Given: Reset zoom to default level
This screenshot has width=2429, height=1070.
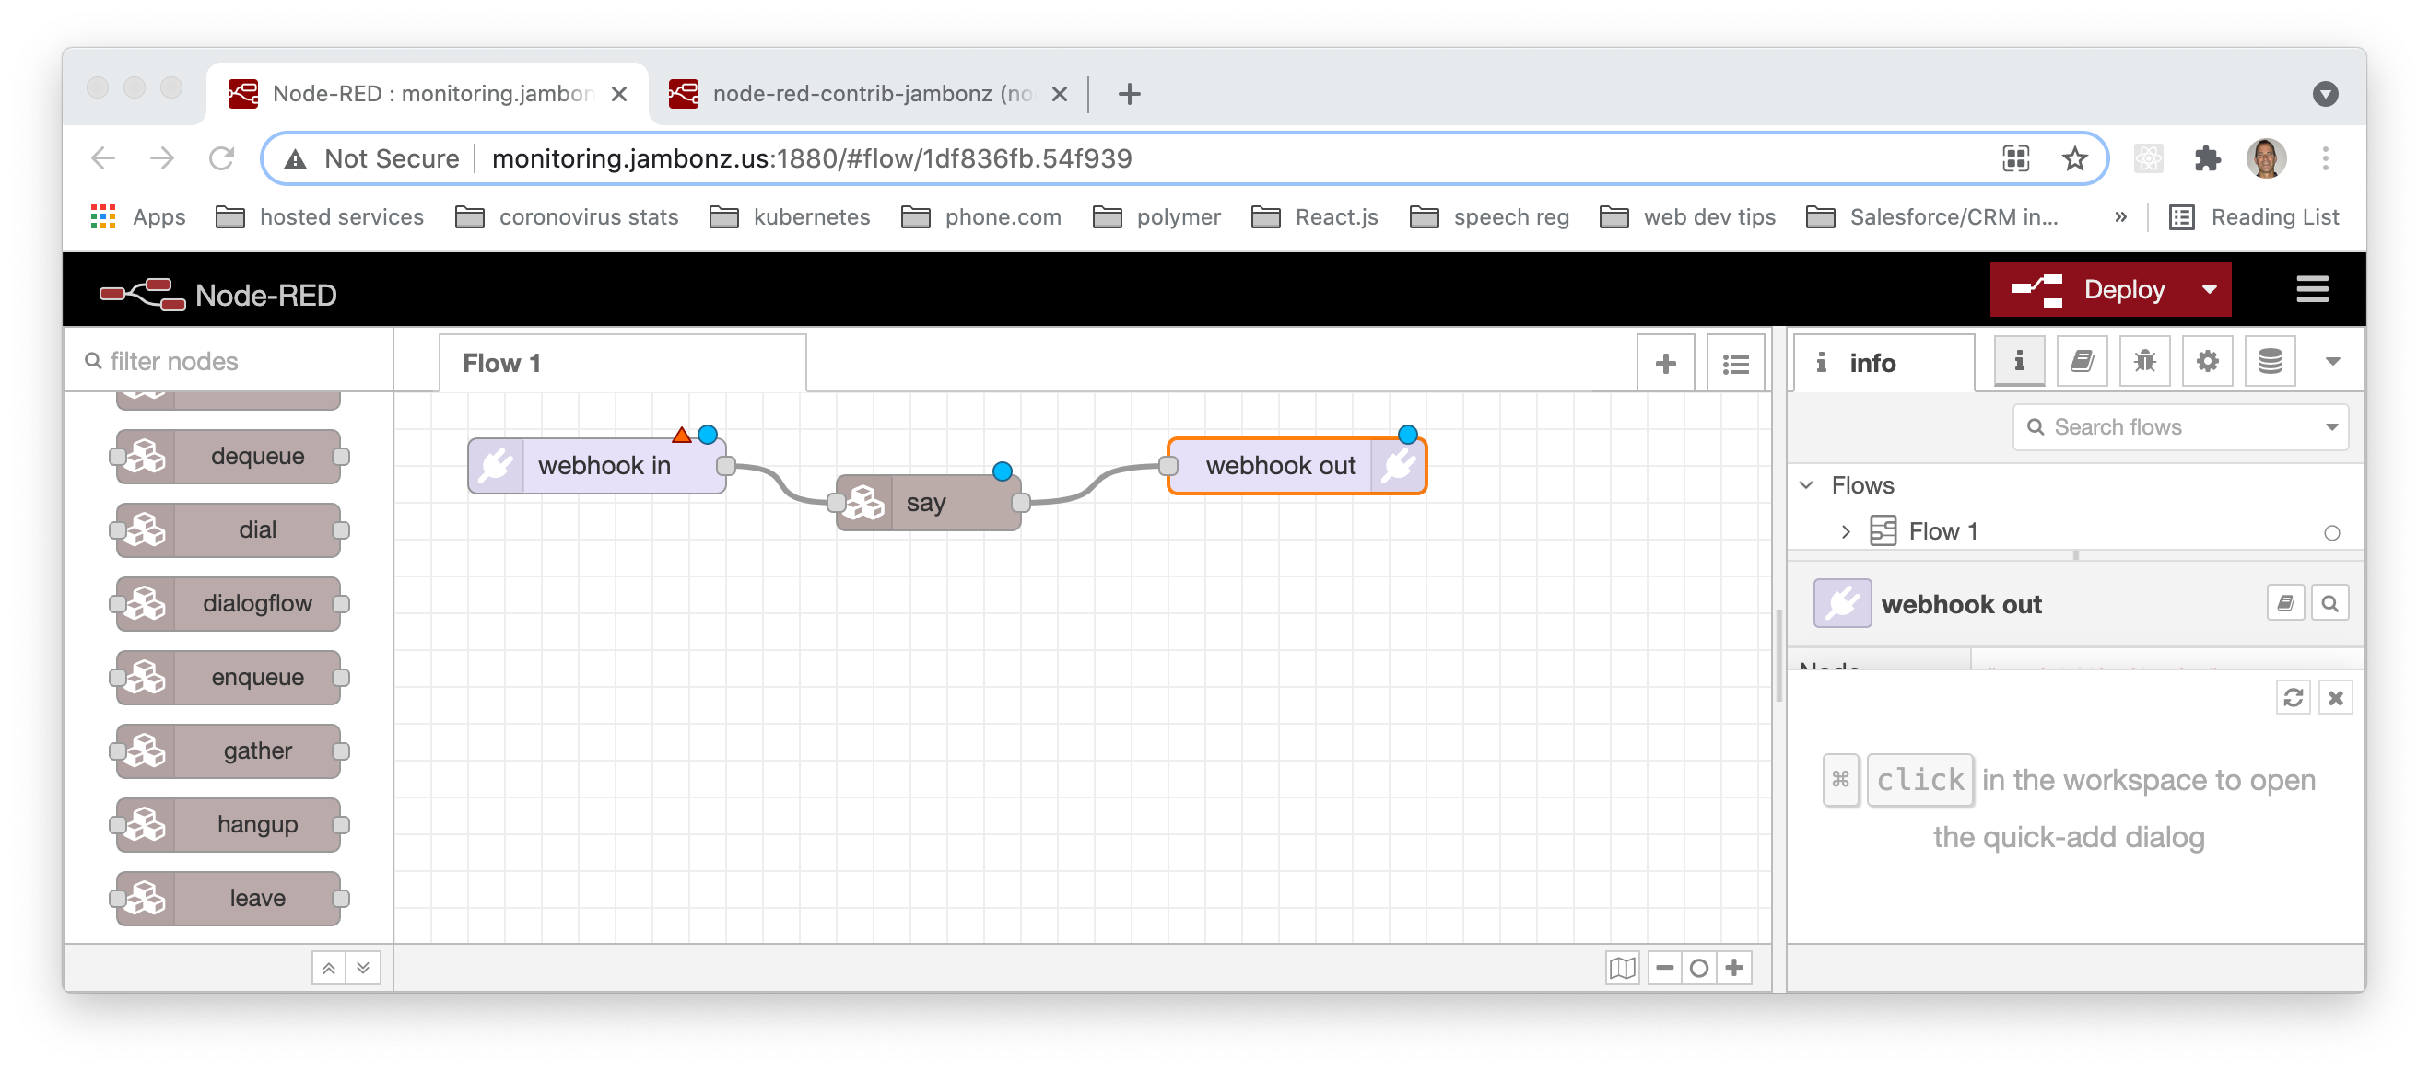Looking at the screenshot, I should [1699, 968].
